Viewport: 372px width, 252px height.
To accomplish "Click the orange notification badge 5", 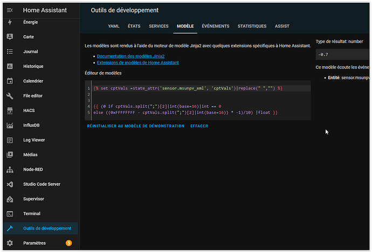I will click(68, 243).
